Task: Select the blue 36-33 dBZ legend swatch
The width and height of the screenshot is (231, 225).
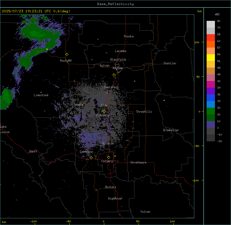Action: click(211, 98)
